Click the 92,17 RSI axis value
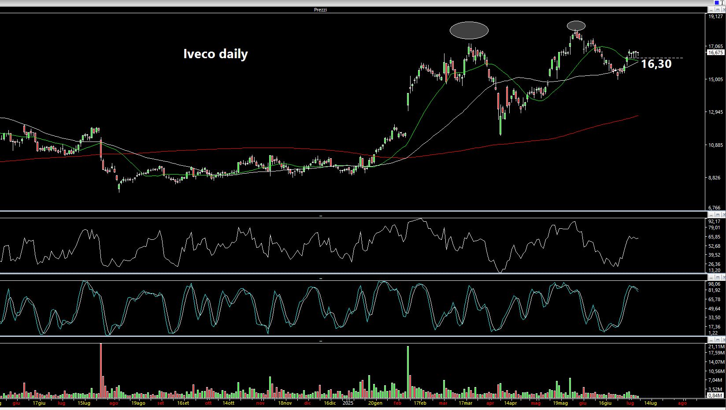The width and height of the screenshot is (726, 410). click(x=715, y=221)
